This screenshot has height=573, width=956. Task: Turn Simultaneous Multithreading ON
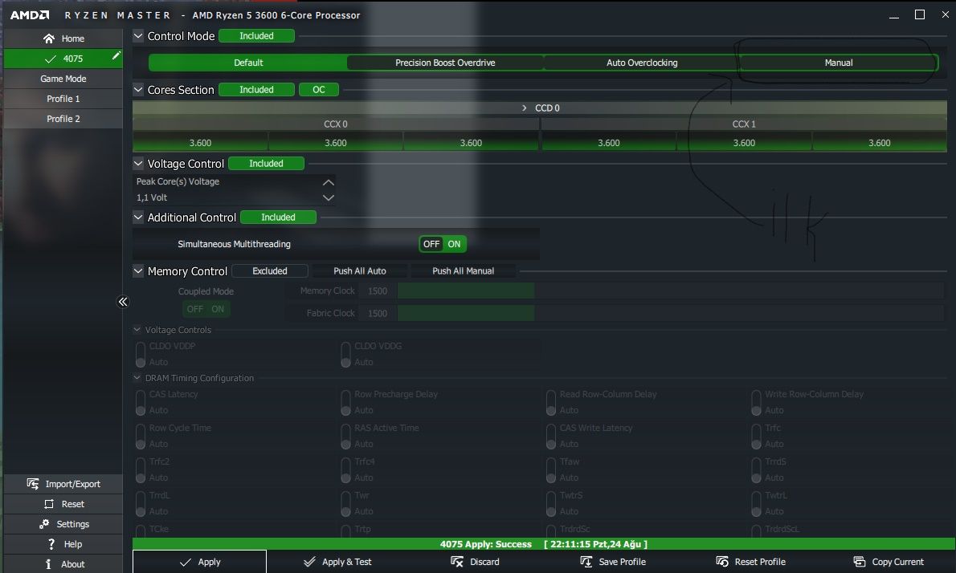click(x=454, y=244)
